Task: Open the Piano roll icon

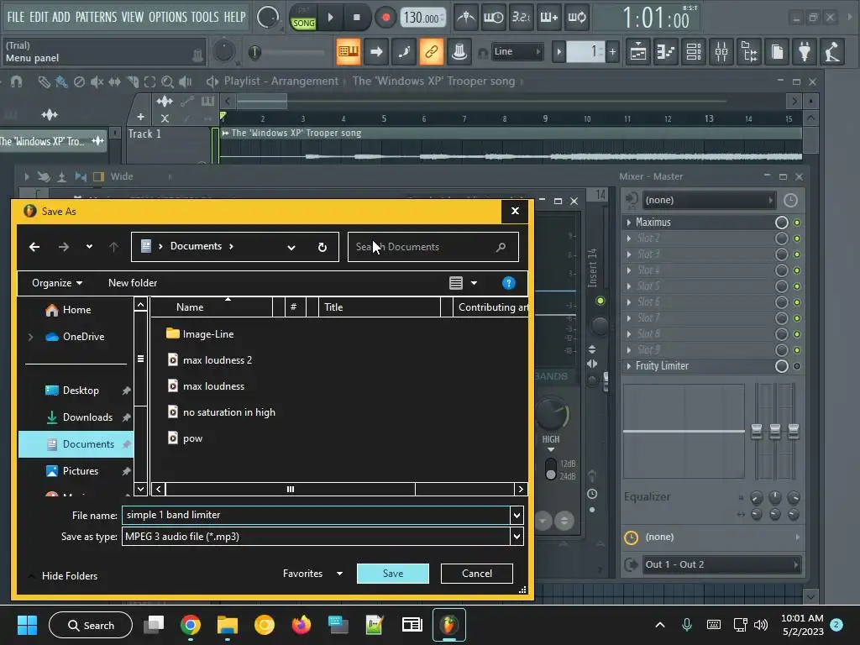Action: (x=665, y=52)
